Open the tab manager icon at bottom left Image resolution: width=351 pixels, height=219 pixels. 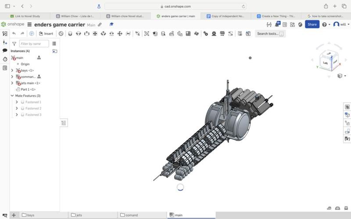tap(5, 215)
